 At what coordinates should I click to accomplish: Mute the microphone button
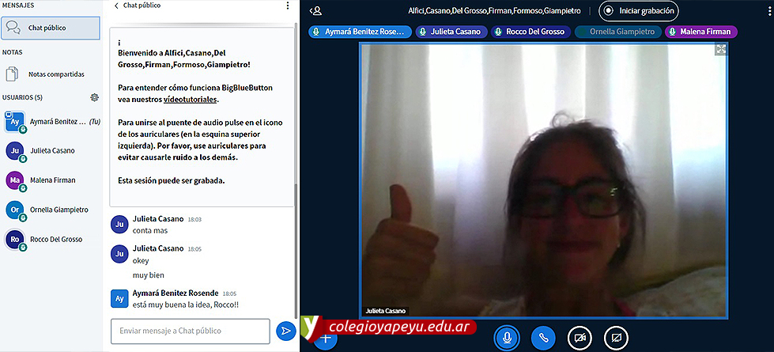[x=506, y=339]
